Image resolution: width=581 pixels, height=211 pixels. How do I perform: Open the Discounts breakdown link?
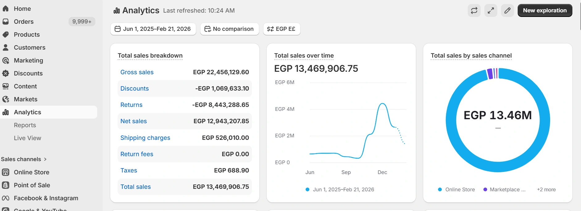point(135,88)
